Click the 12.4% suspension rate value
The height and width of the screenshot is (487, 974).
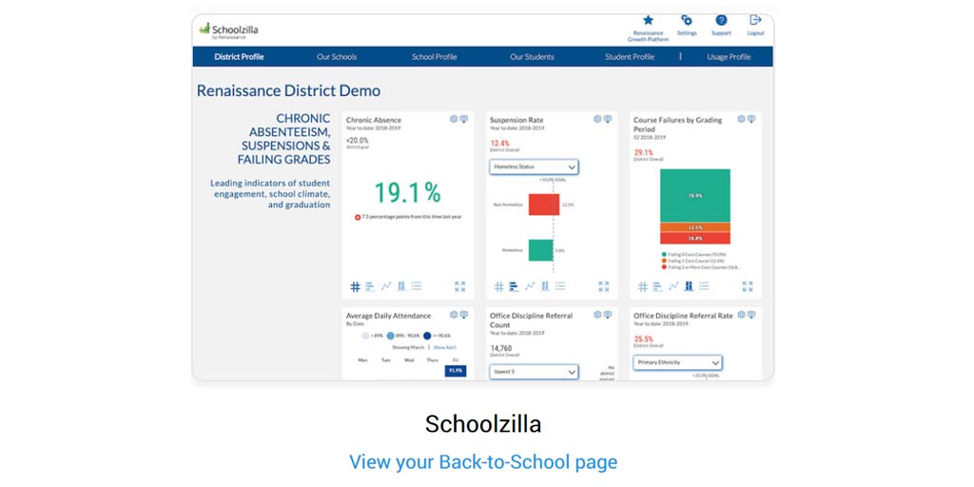pyautogui.click(x=499, y=143)
